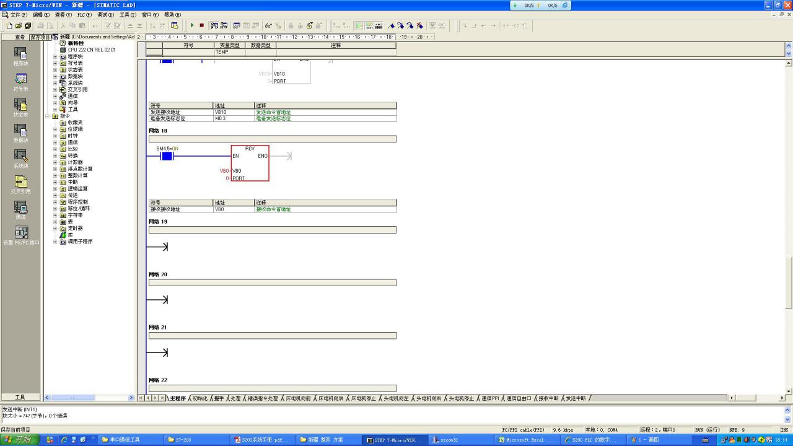This screenshot has width=793, height=446.
Task: Click the New project toolbar icon
Action: tap(9, 25)
